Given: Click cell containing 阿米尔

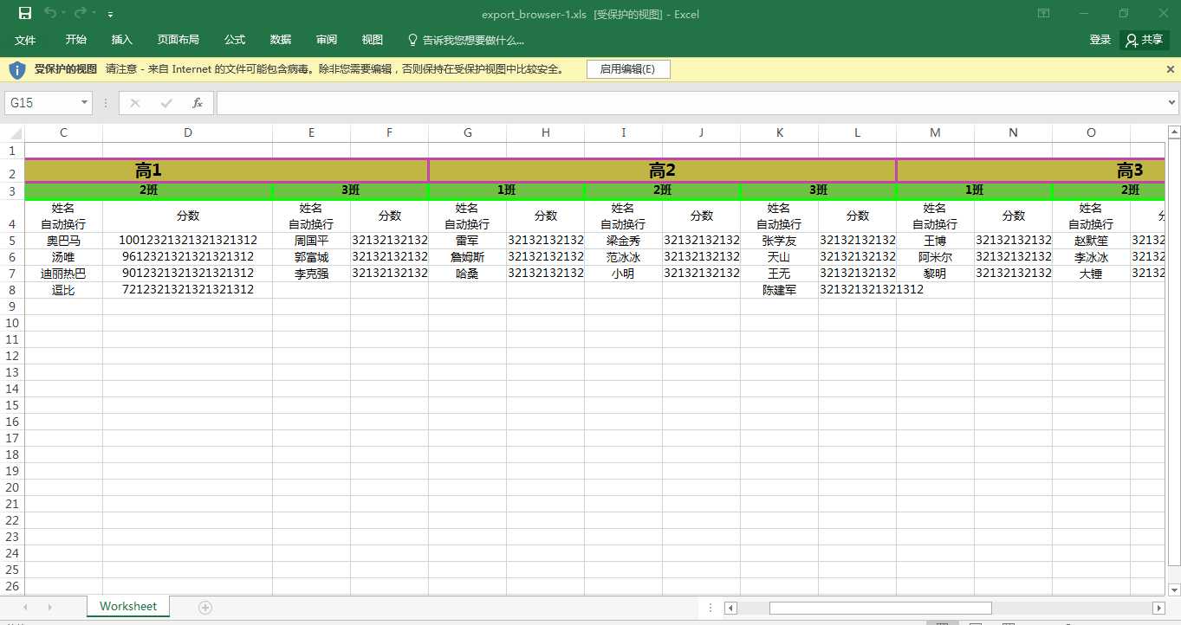Looking at the screenshot, I should pos(935,257).
